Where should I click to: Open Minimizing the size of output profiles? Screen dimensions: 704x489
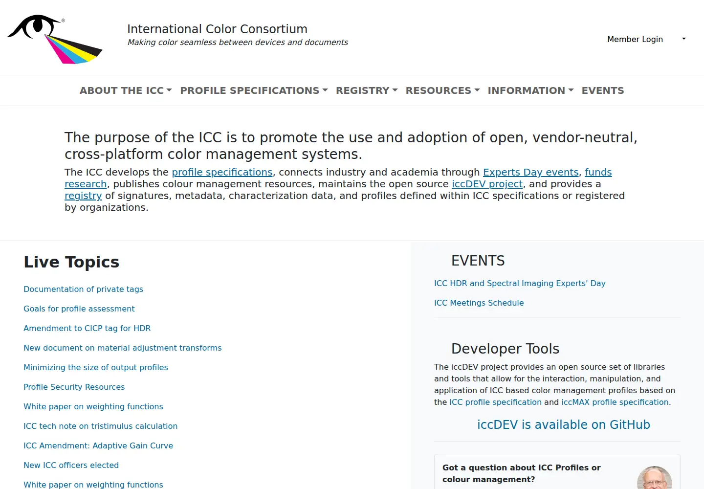[x=95, y=367]
